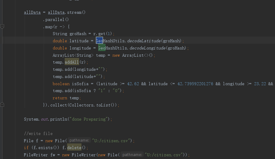Viewport: 275px width, 159px height.
Task: Click the .parallel() call
Action: [56, 20]
